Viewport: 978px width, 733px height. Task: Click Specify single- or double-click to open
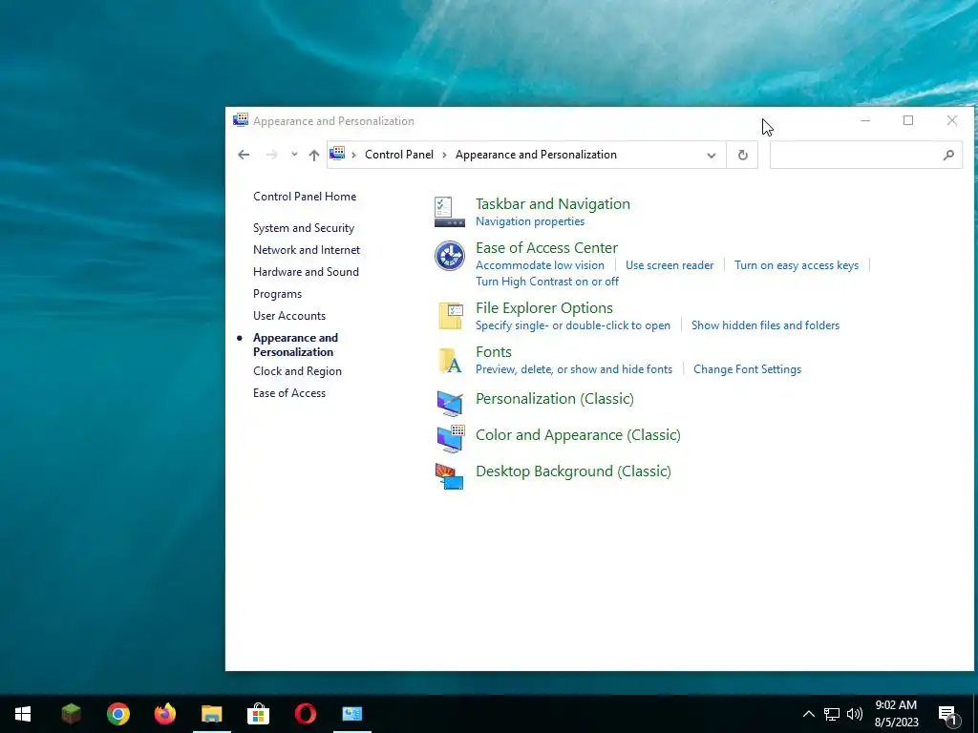tap(573, 325)
